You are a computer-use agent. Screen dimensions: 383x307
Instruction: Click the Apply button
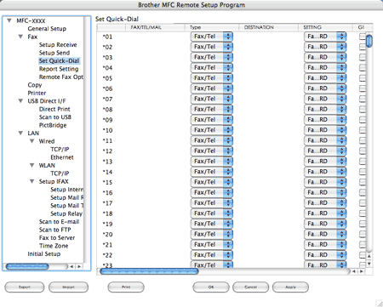click(x=290, y=287)
